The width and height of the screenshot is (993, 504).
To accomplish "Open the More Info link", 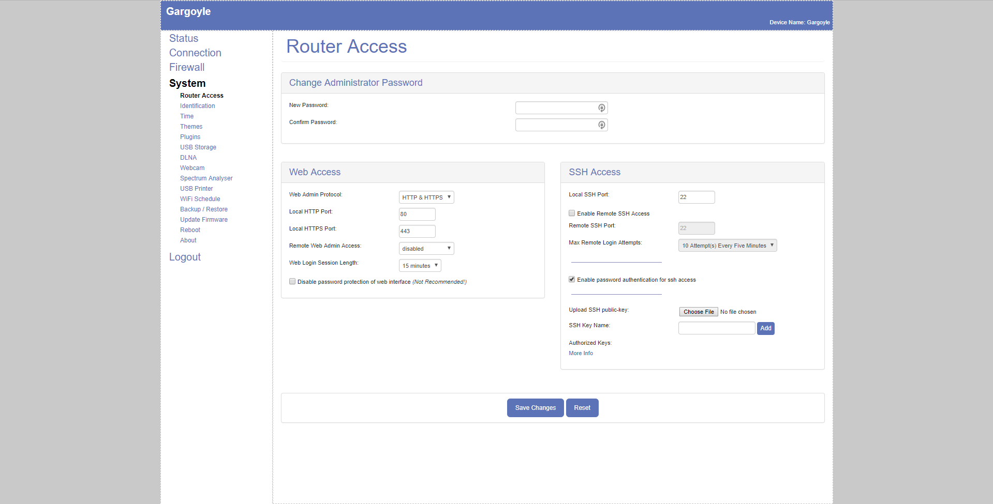I will point(581,354).
